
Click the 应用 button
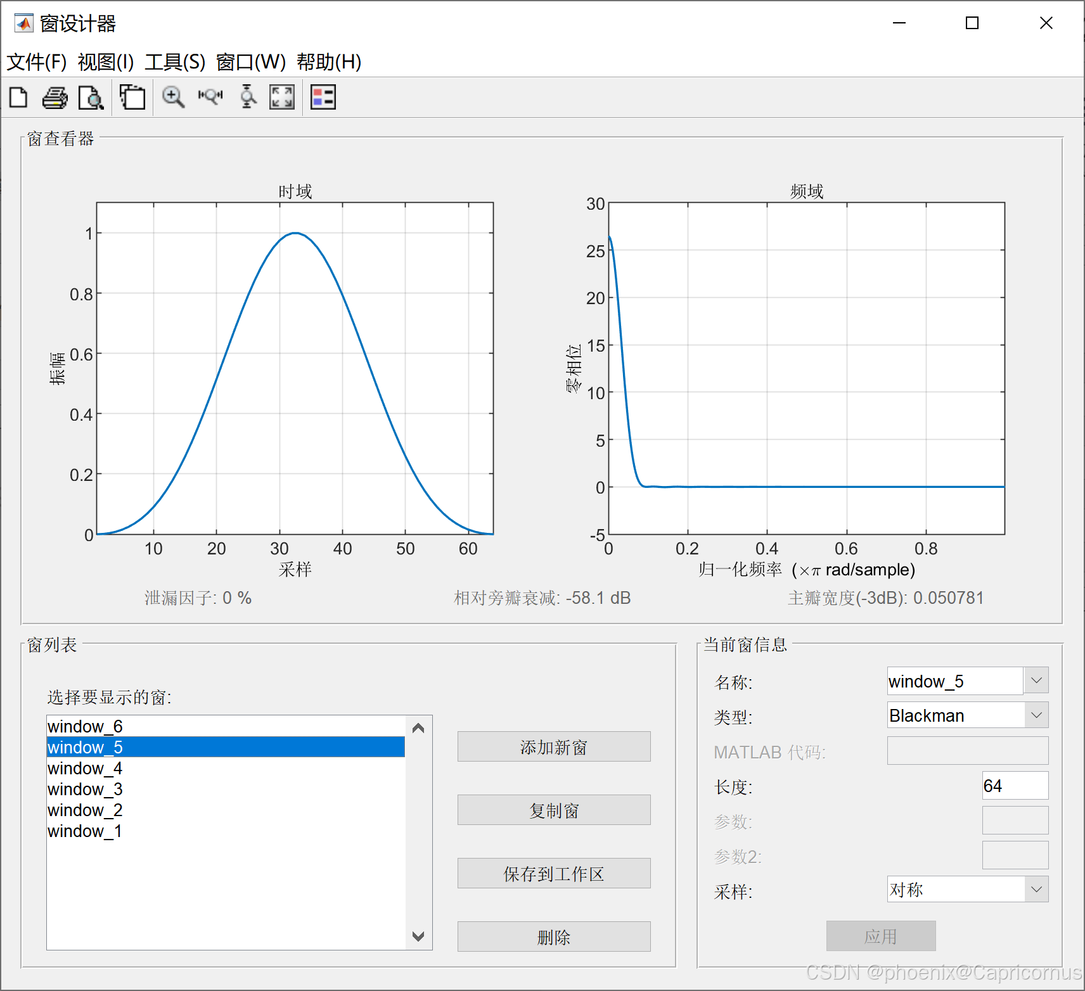(x=881, y=937)
